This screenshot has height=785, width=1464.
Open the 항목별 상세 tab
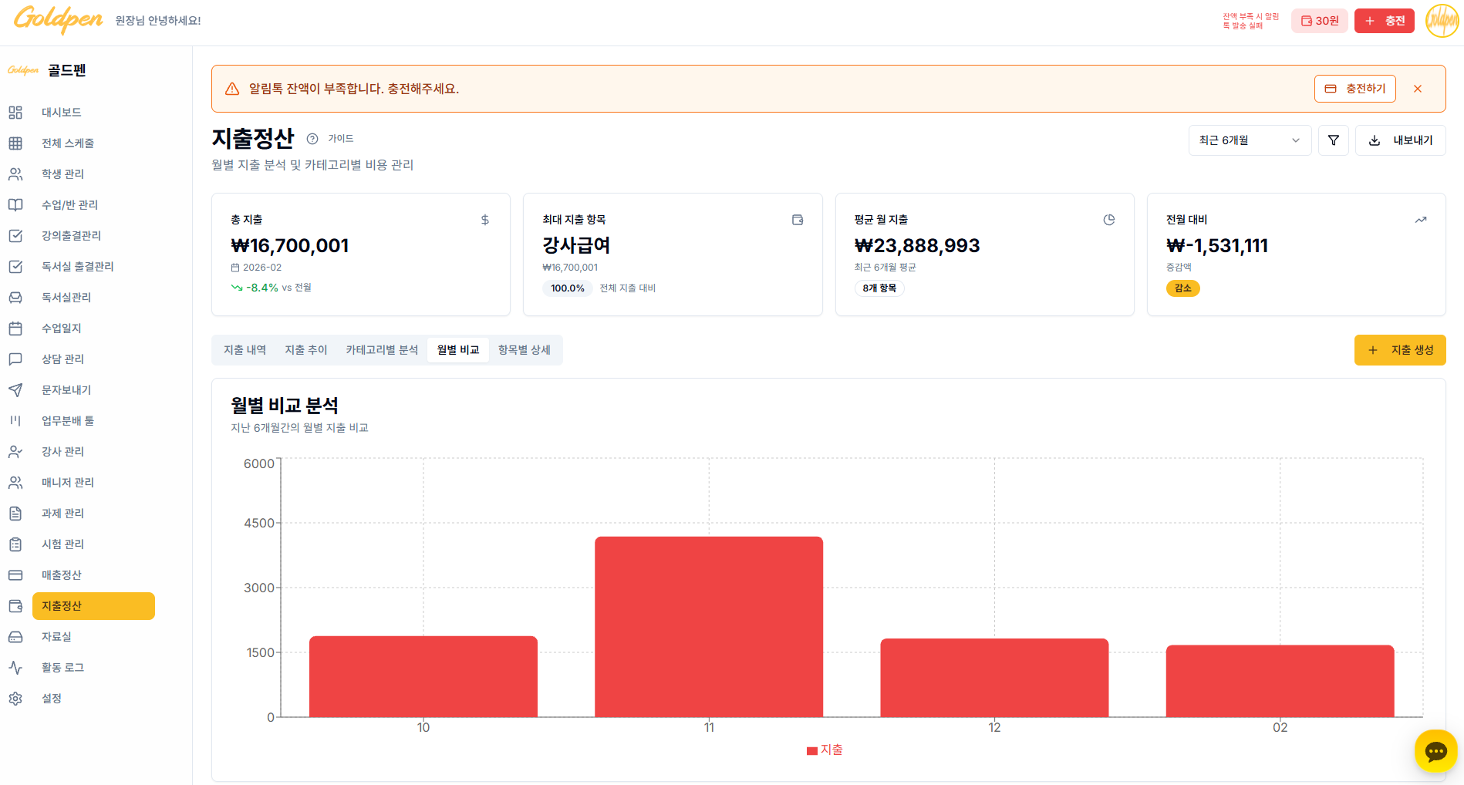pyautogui.click(x=525, y=350)
